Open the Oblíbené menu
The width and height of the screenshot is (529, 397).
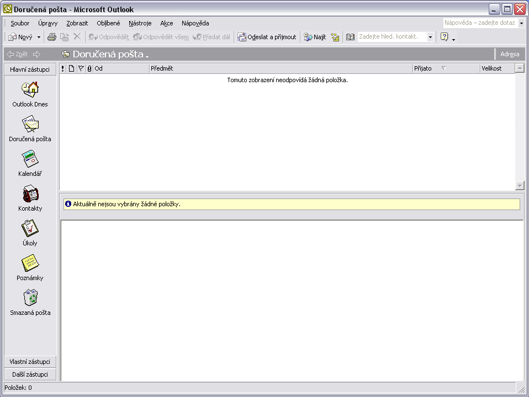coord(108,23)
